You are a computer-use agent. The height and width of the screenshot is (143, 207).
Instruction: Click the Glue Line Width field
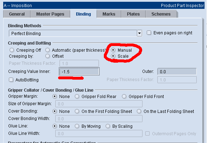[99, 134]
